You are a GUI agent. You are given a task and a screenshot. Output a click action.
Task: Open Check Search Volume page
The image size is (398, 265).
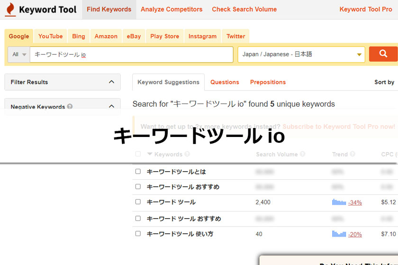[244, 9]
